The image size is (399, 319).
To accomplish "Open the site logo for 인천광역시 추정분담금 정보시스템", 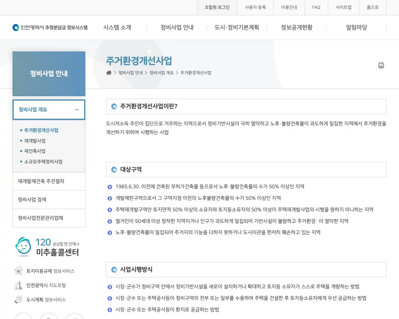I will coord(50,27).
